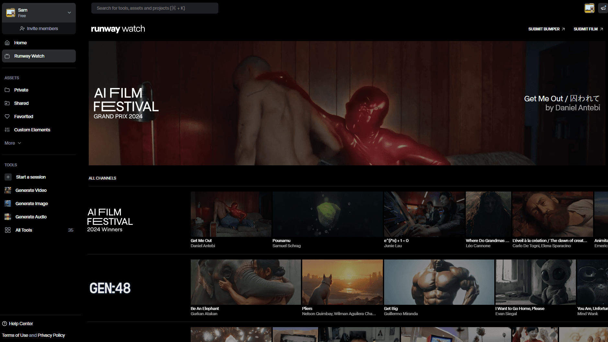Click the Léo Cannone author name
608x342 pixels.
click(478, 246)
